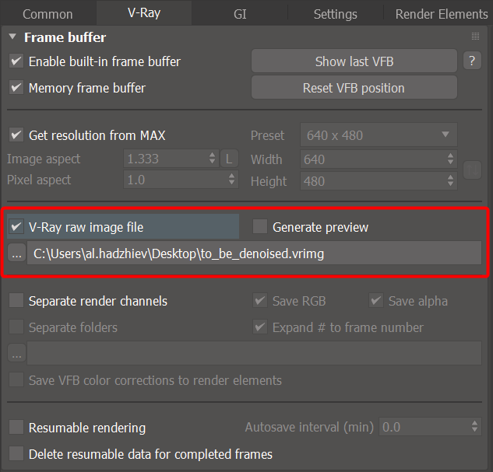The image size is (493, 472).
Task: Open the resolution Preset dropdown
Action: 379,135
